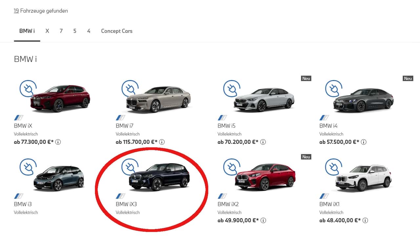The height and width of the screenshot is (236, 420).
Task: Click the BMW i stripe logo above BMW iX1
Action: coord(324,196)
